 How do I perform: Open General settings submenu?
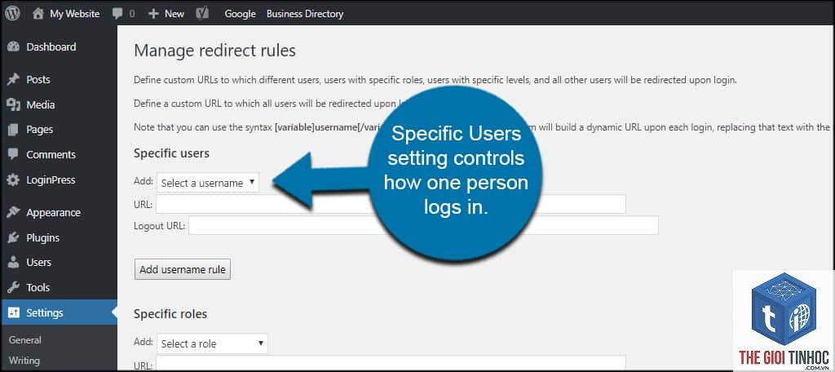click(25, 340)
